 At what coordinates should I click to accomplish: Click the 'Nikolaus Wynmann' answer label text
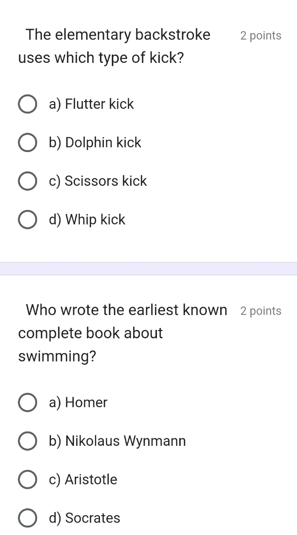click(118, 441)
